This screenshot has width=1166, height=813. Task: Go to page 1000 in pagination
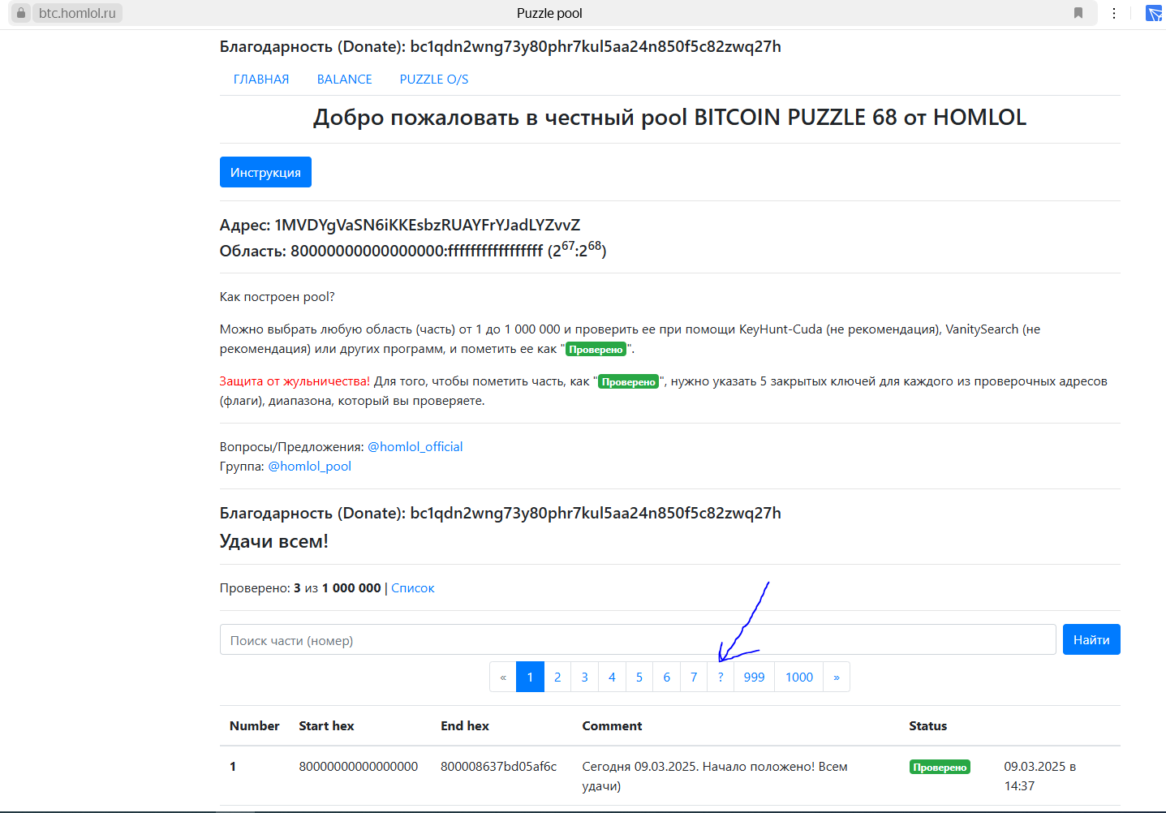[799, 677]
